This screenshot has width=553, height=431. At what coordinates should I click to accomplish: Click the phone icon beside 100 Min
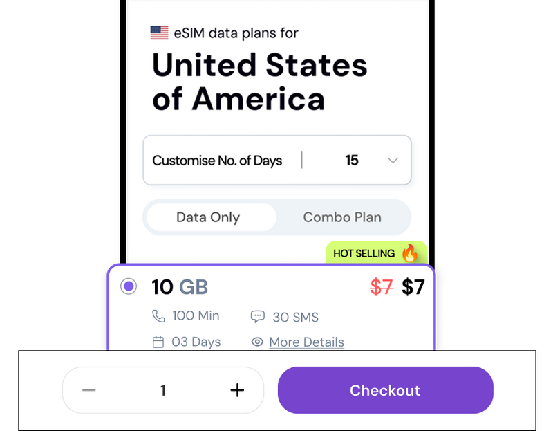coord(158,316)
